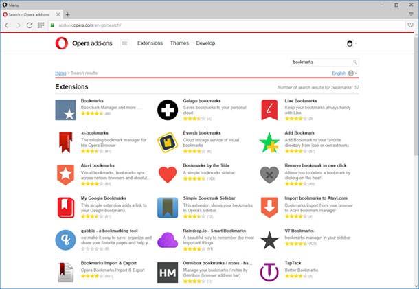Viewport: 419px width, 289px height.
Task: Open the Bookmarks extension star icon
Action: pos(65,110)
